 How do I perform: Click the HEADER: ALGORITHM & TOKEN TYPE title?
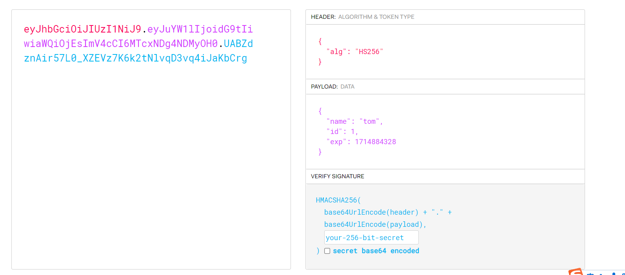coord(362,17)
